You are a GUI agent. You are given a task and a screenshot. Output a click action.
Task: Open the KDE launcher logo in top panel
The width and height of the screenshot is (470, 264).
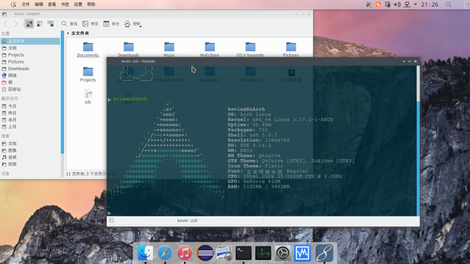tap(13, 5)
